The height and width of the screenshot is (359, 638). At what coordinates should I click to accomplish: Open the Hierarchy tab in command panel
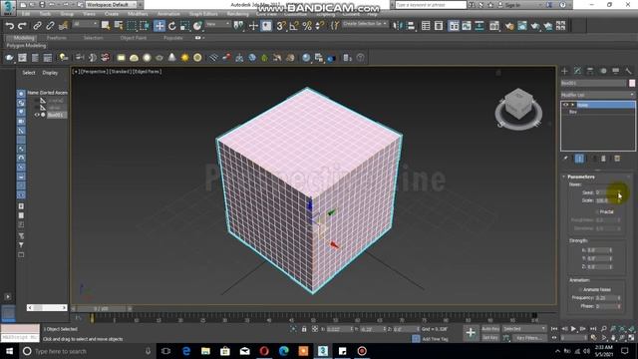(x=590, y=71)
